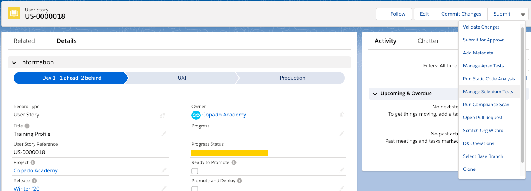The height and width of the screenshot is (191, 531).
Task: Choose Submit for Approval menu item
Action: [x=489, y=40]
